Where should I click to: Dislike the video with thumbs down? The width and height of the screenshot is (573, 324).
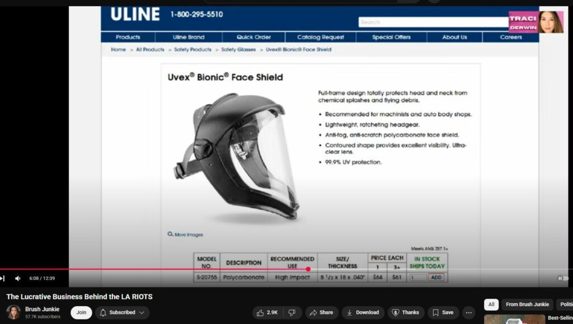pyautogui.click(x=293, y=313)
